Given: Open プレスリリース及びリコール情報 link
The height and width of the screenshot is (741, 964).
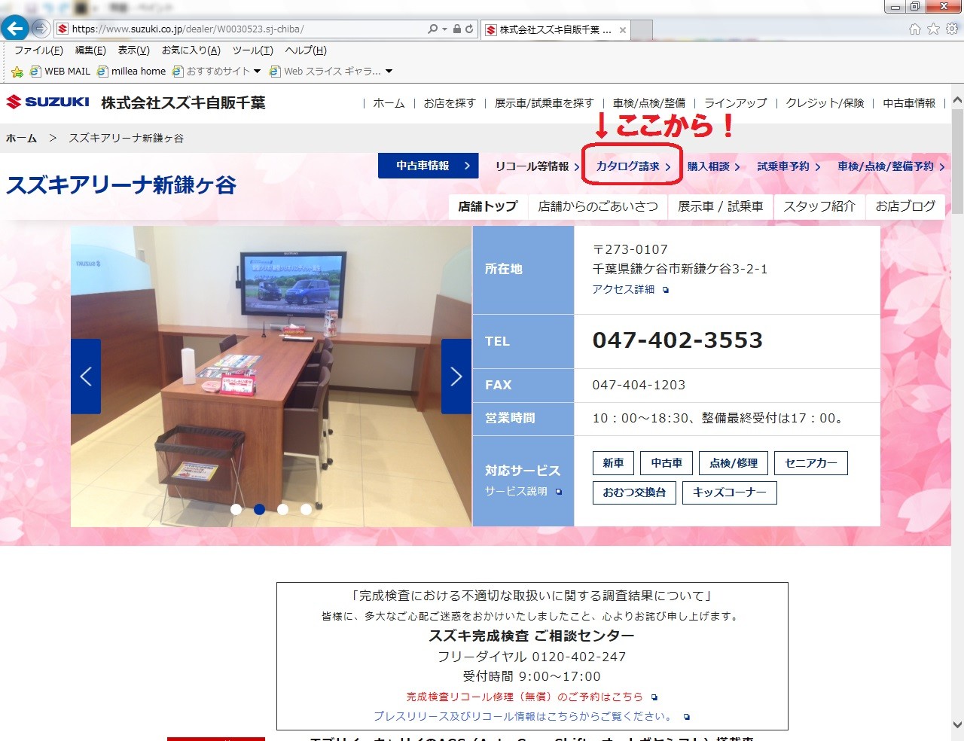Looking at the screenshot, I should coord(531,716).
